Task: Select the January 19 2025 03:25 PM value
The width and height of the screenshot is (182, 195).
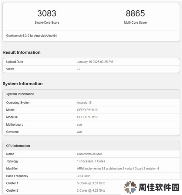Action: pos(95,62)
